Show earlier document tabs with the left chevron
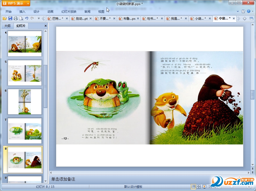 click(43, 19)
